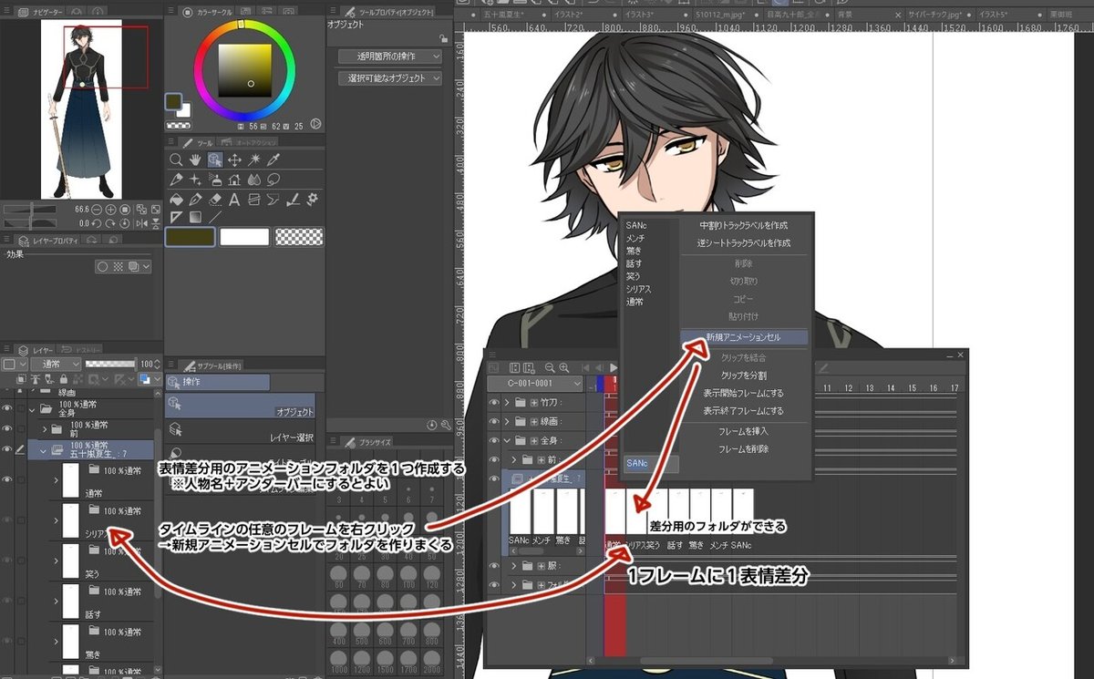1094x679 pixels.
Task: Toggle visibility of 前 layer folder
Action: pyautogui.click(x=7, y=428)
